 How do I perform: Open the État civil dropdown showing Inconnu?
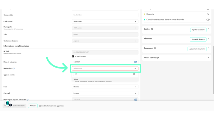(105, 93)
